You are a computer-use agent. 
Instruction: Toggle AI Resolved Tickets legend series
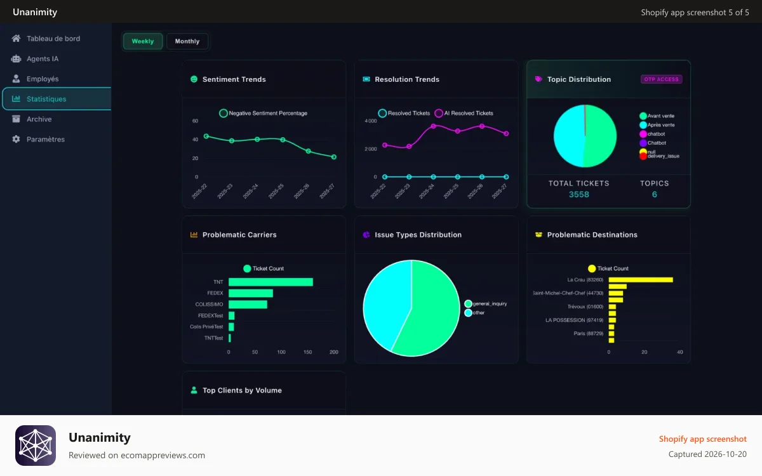click(x=464, y=113)
